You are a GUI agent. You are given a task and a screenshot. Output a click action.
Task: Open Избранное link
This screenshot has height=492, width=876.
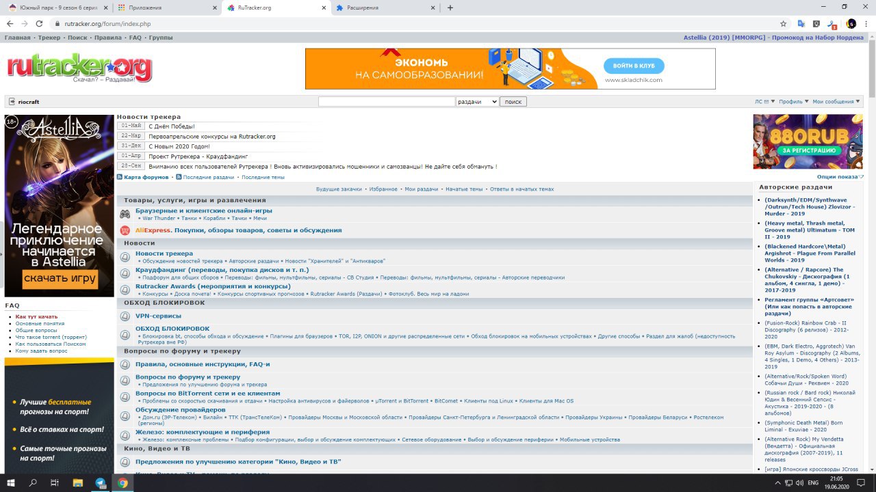[383, 189]
